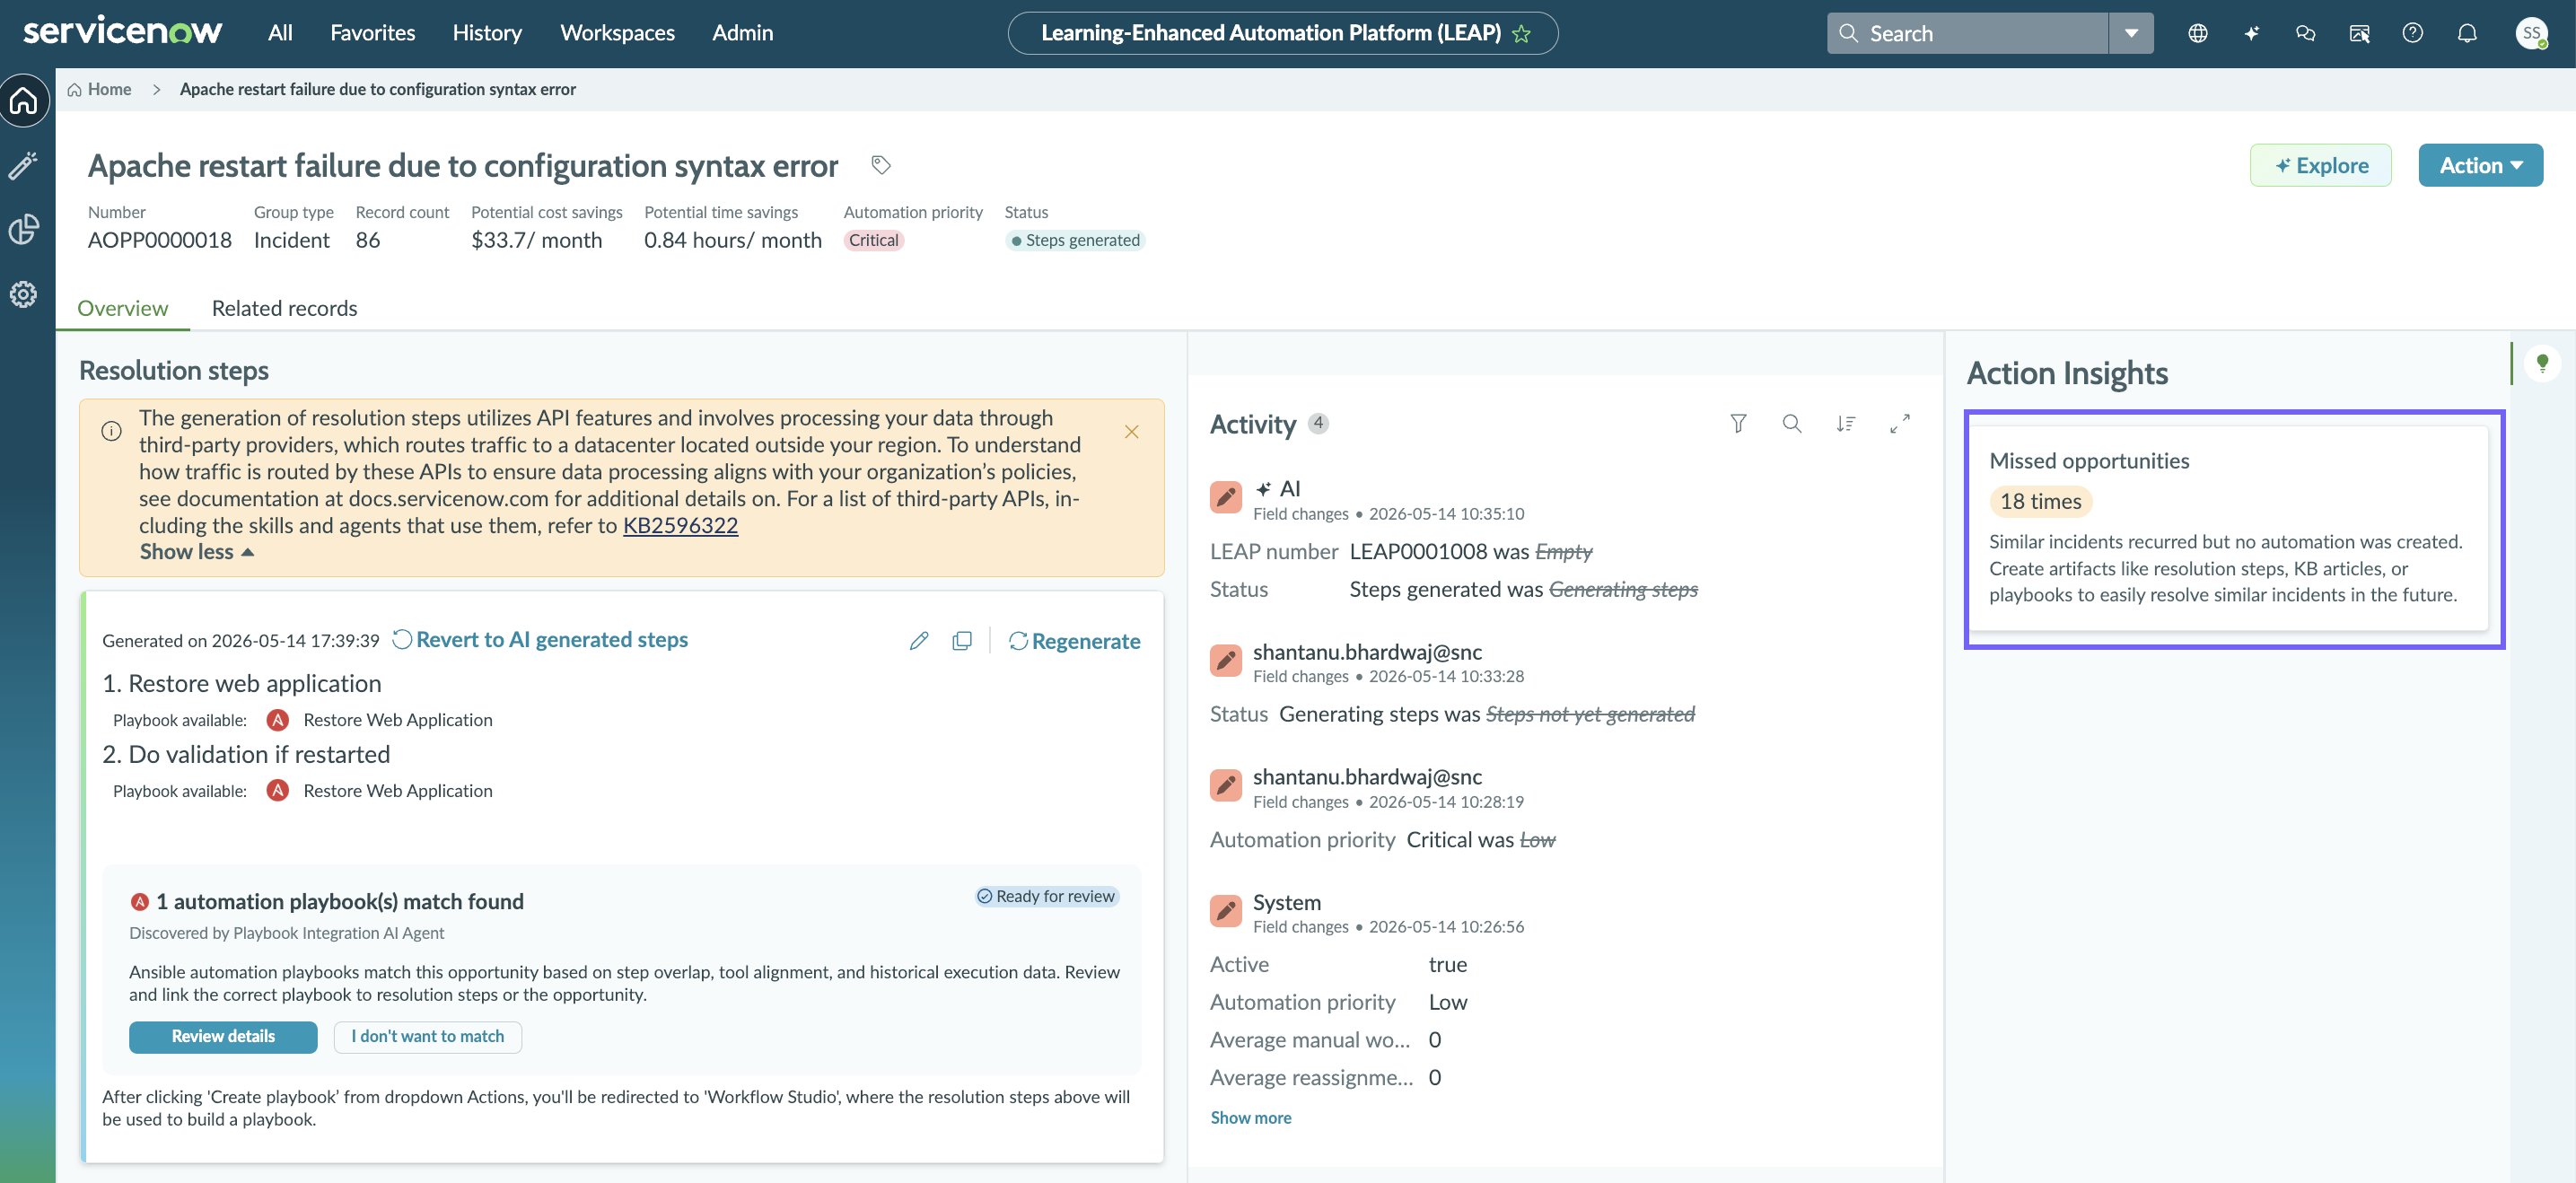Click Review details for the playbook match

point(223,1036)
